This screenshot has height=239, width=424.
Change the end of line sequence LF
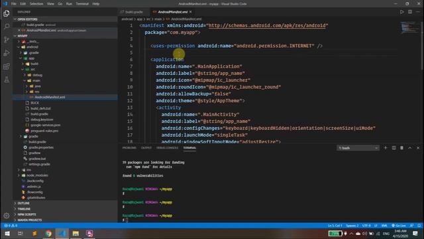tap(376, 226)
